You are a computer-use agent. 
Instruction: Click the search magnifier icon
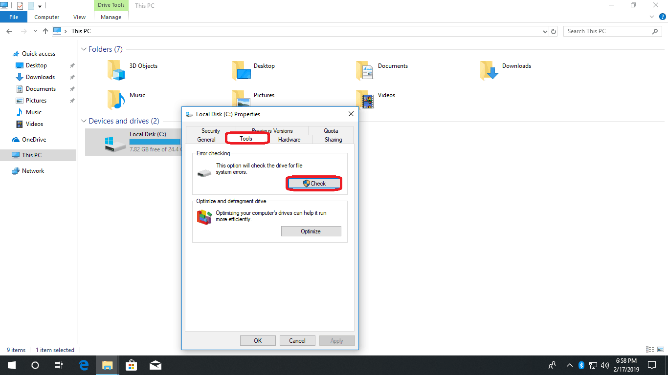point(655,31)
